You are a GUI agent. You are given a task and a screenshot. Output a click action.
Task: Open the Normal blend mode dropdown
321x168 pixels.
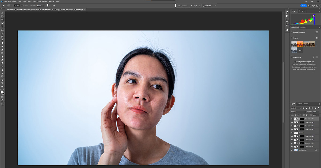point(298,111)
